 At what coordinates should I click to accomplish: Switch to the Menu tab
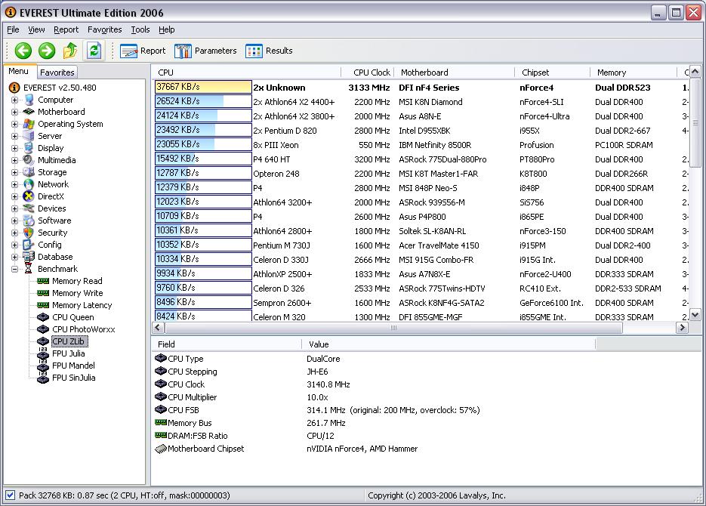pyautogui.click(x=18, y=71)
